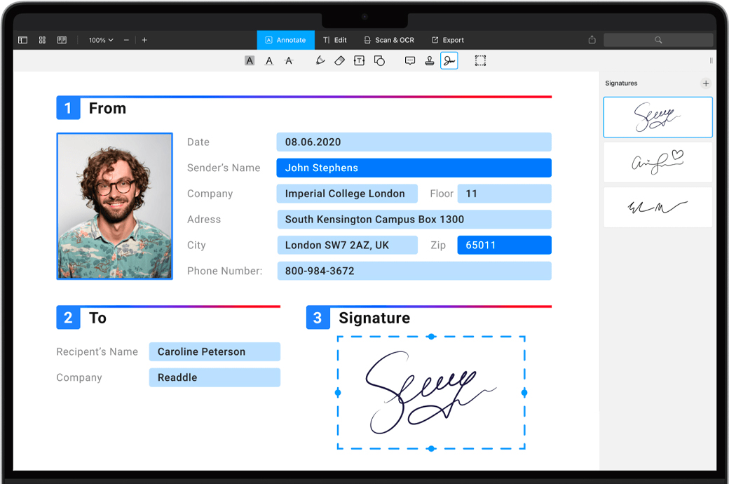Image resolution: width=729 pixels, height=484 pixels.
Task: Open the shapes tool
Action: tap(379, 61)
